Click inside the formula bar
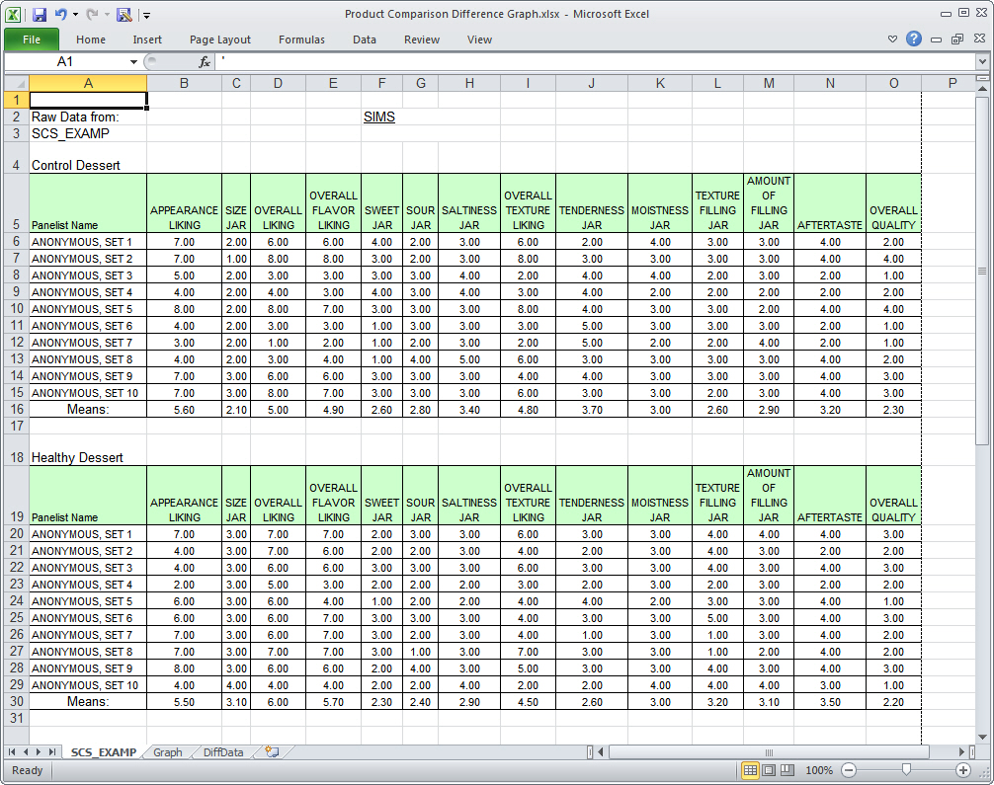Screen dimensions: 994x785 coord(596,61)
